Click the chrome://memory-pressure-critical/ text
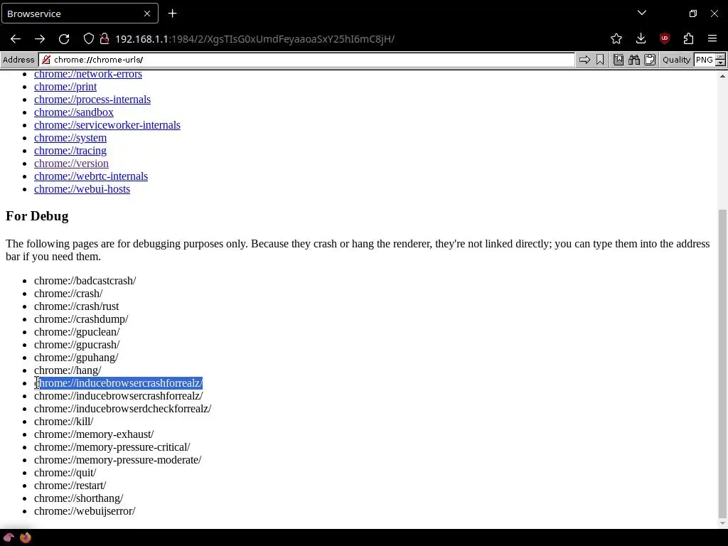The width and height of the screenshot is (728, 546). pos(112,447)
